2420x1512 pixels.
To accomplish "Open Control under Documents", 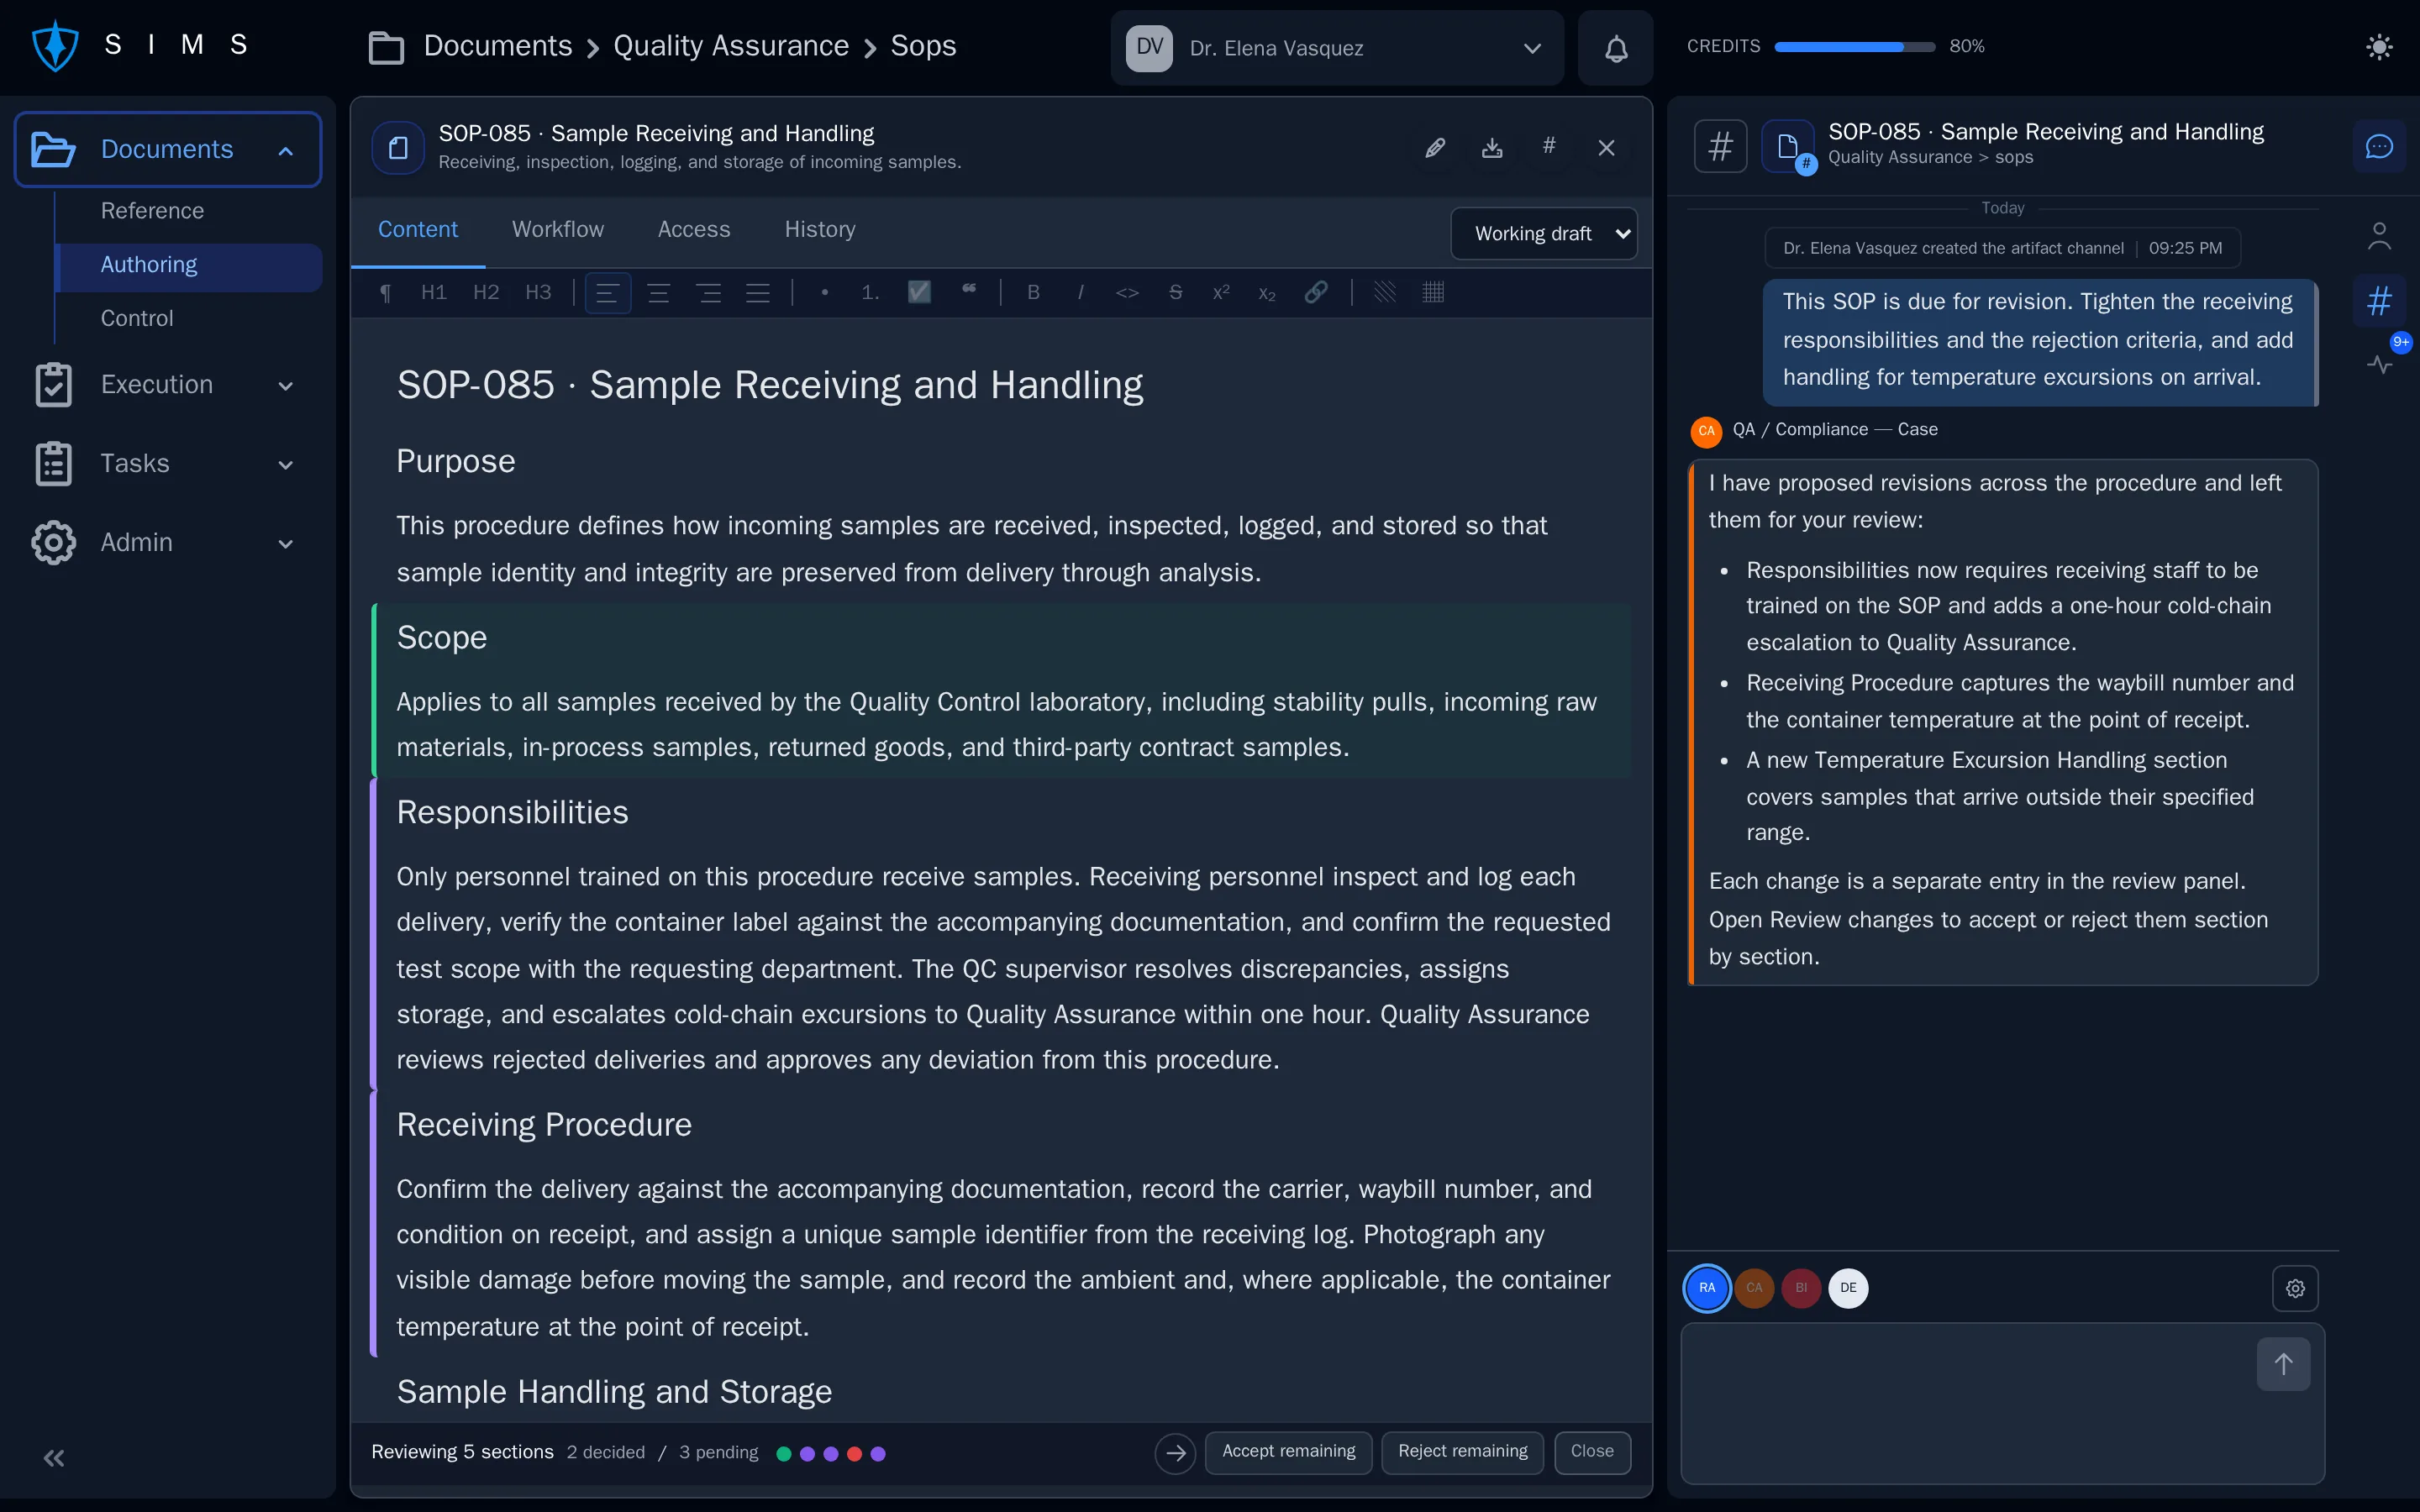I will coord(188,319).
